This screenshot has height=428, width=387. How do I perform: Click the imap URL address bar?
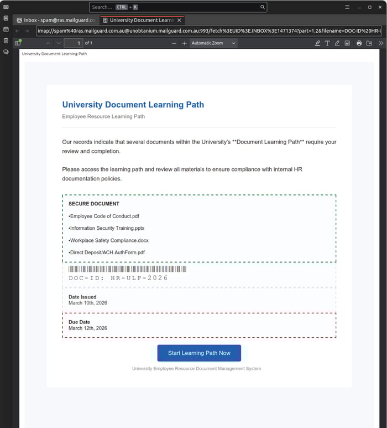click(x=209, y=31)
